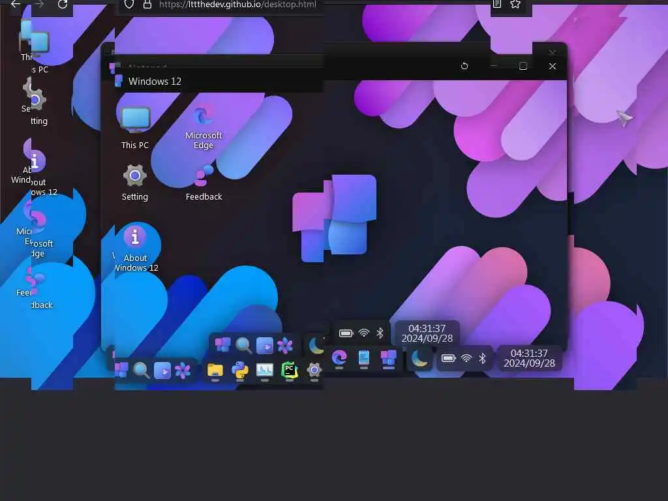Image resolution: width=668 pixels, height=501 pixels.
Task: Click the Windows 12 window title text
Action: tap(155, 82)
